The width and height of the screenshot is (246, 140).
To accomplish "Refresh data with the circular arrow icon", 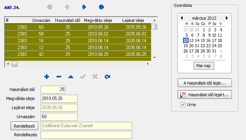I will (107, 77).
